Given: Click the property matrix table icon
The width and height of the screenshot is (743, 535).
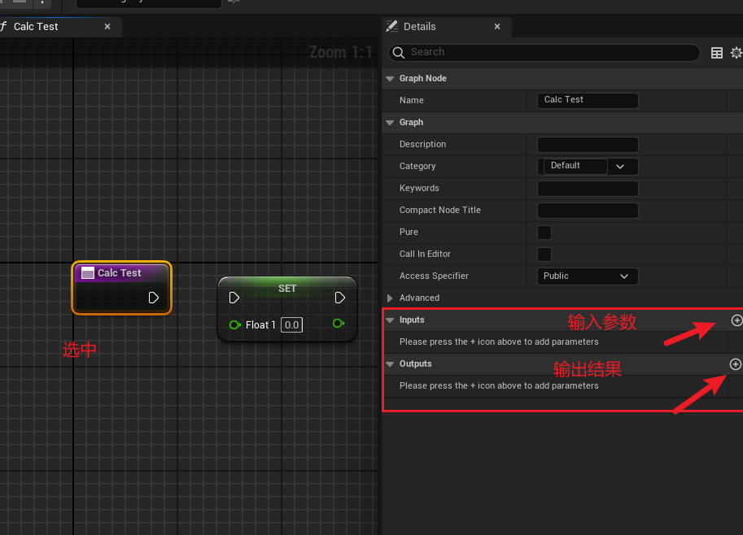Looking at the screenshot, I should pyautogui.click(x=717, y=53).
